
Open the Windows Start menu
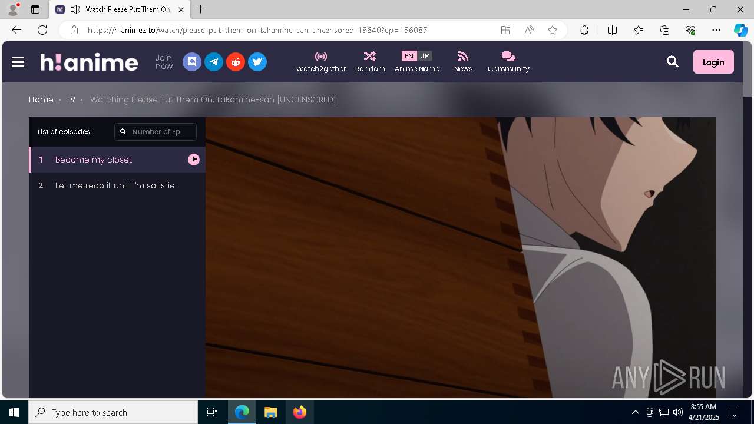click(14, 412)
